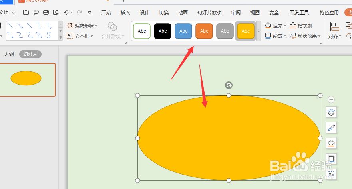
Task: Open the 填充 fill dropdown
Action: (x=275, y=26)
